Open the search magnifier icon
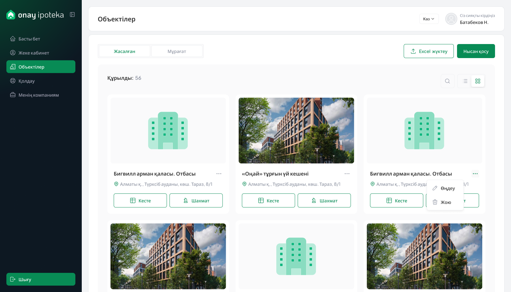Viewport: 511px width, 292px height. click(x=447, y=81)
